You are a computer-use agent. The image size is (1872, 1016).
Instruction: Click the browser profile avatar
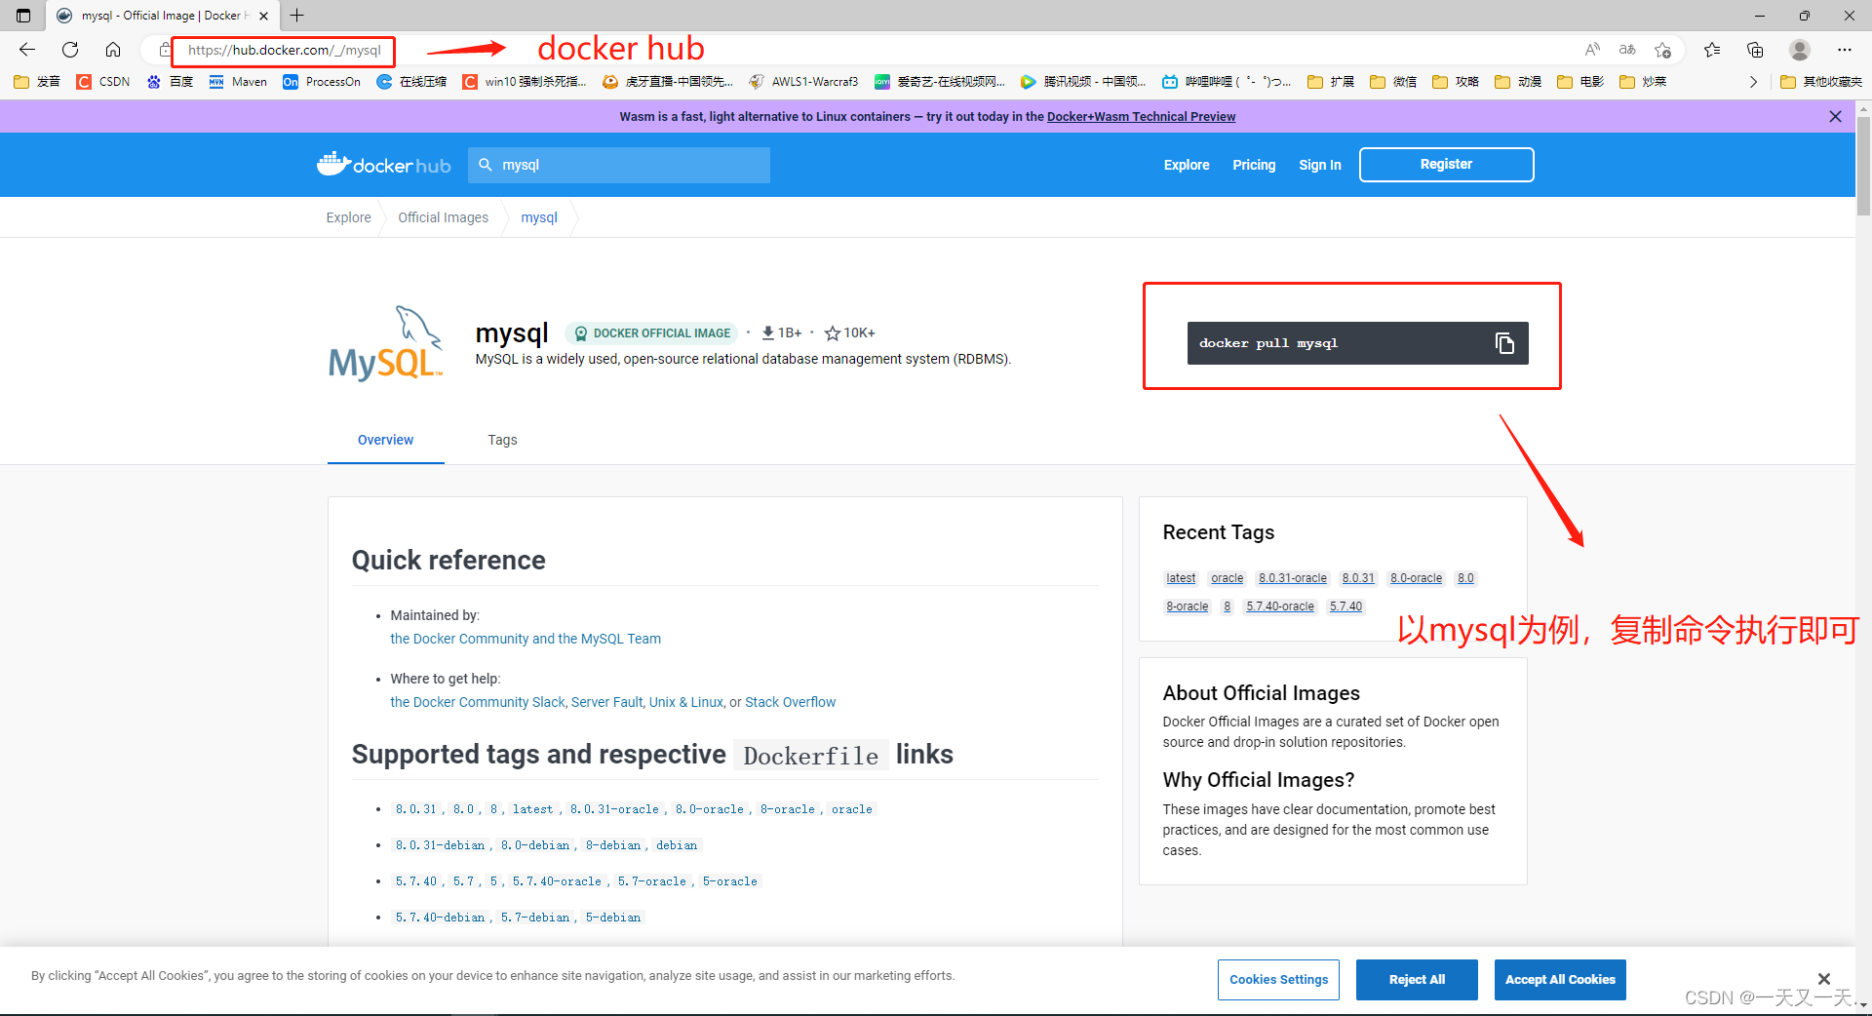point(1799,49)
